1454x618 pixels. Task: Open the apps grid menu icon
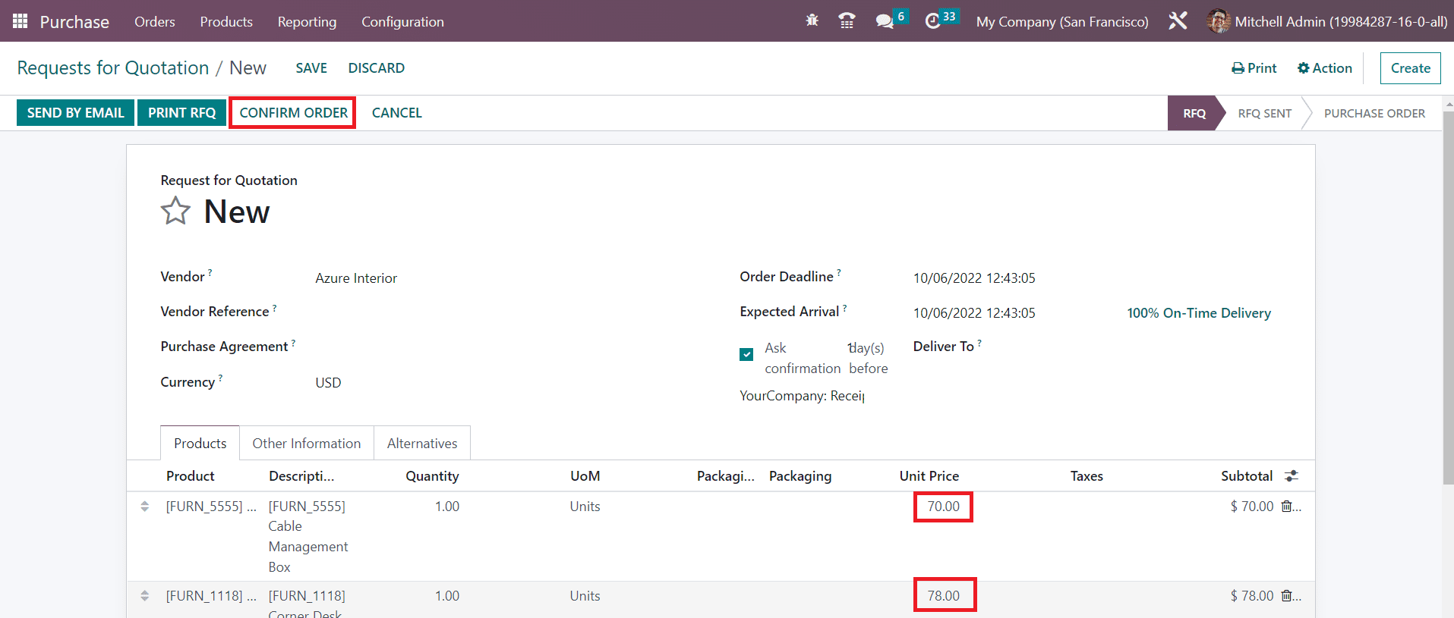pyautogui.click(x=21, y=21)
